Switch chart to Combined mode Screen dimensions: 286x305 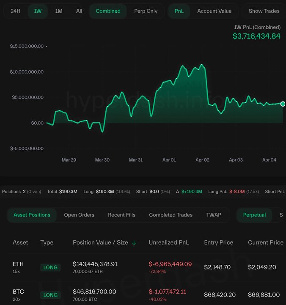pos(108,11)
